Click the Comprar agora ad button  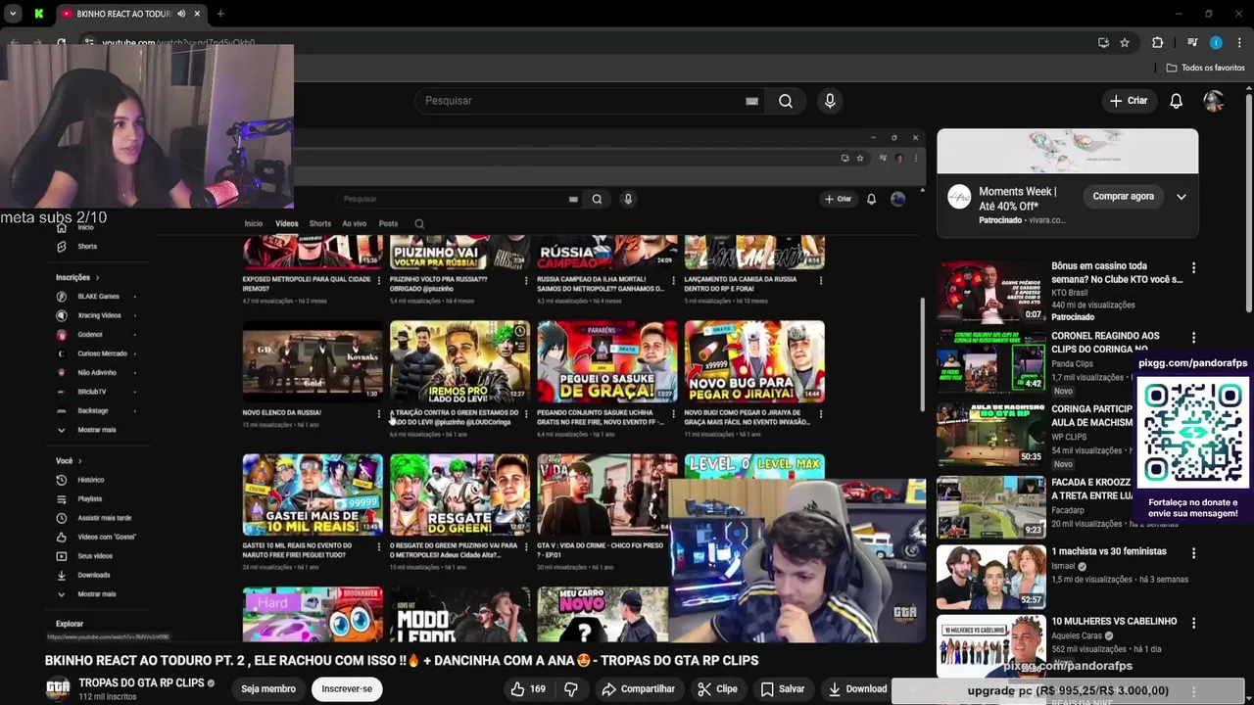tap(1124, 196)
